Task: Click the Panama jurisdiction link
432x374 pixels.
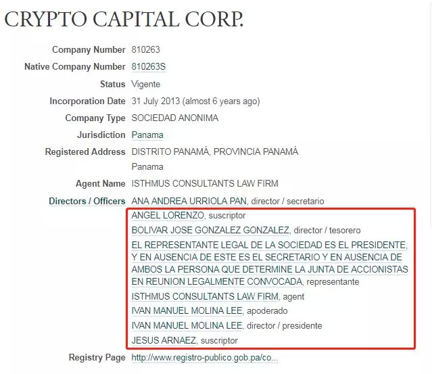Action: [147, 135]
